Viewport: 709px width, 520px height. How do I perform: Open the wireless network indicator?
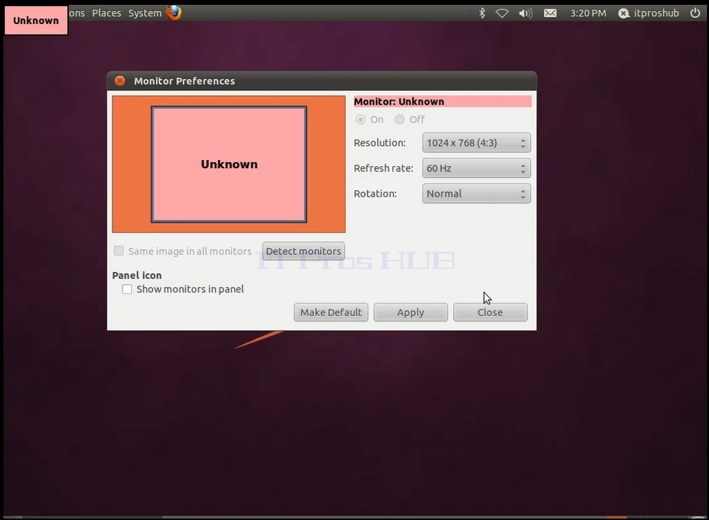502,13
